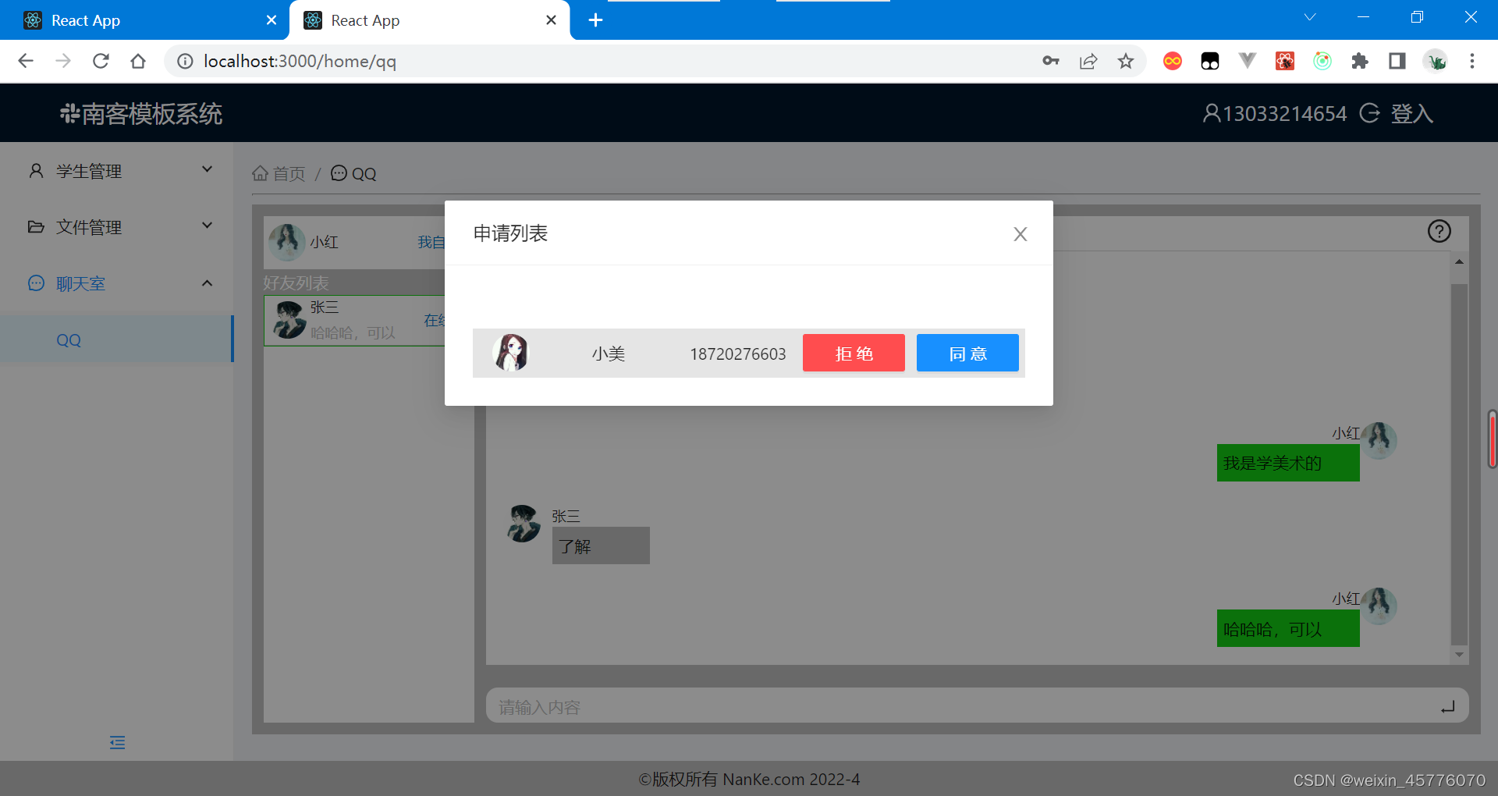Click the chat scrollbar up arrow
The image size is (1498, 796).
1459,261
